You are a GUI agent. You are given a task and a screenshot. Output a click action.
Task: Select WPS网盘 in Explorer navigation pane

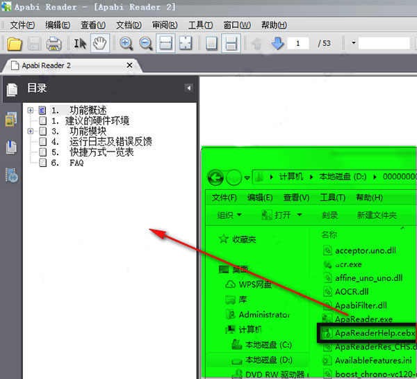pos(248,284)
